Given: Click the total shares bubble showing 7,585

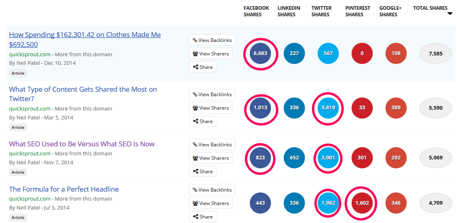Looking at the screenshot, I should [x=436, y=53].
